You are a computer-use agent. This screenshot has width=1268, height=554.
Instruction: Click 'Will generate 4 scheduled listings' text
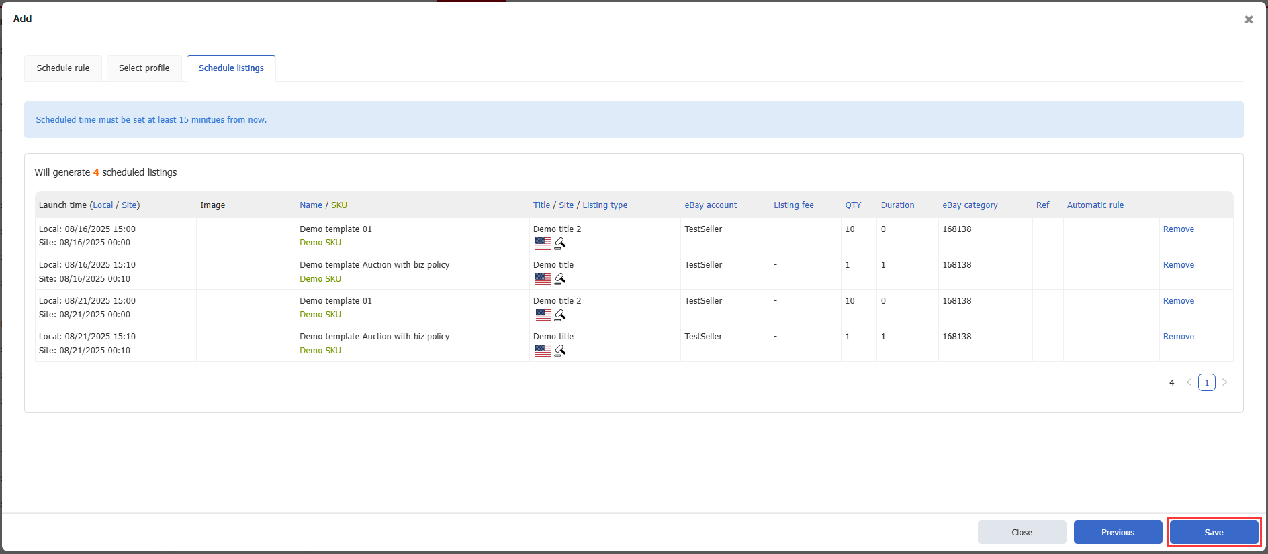tap(105, 172)
